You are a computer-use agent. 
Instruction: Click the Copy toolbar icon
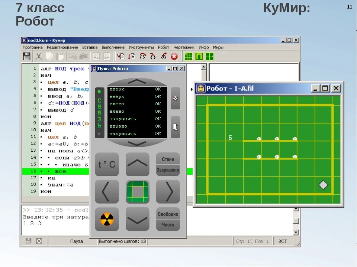click(x=49, y=56)
